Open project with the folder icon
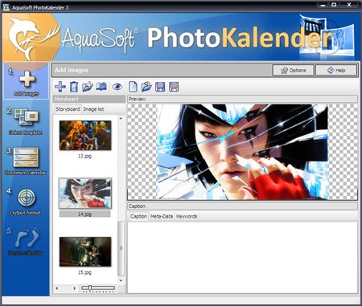Image resolution: width=362 pixels, height=306 pixels. (x=146, y=87)
